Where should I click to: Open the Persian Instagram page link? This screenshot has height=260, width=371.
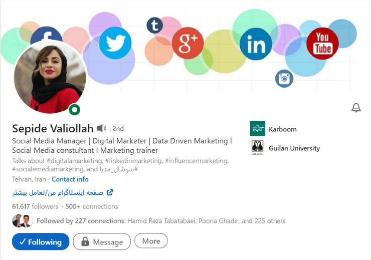click(58, 193)
